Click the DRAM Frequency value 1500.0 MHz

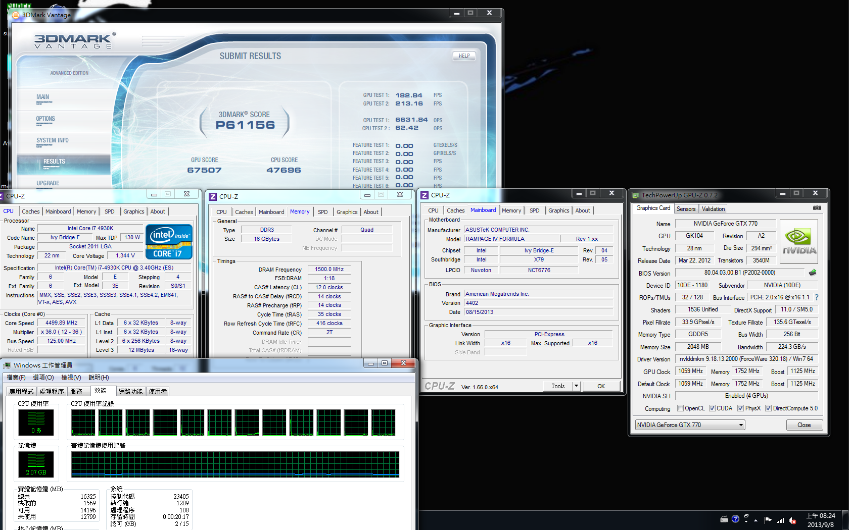pos(329,270)
